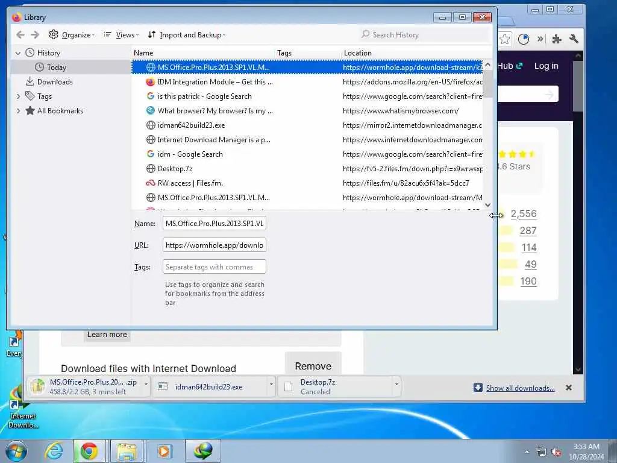The width and height of the screenshot is (617, 463).
Task: Click the Files.fm favicon in history list
Action: (150, 183)
